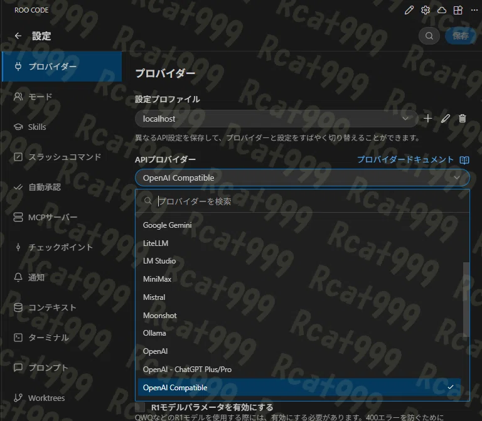Click the graduation cap icon beside Skills
Screen dimensions: 482x421
(x=18, y=127)
